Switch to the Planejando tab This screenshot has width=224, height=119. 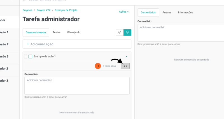tap(74, 32)
